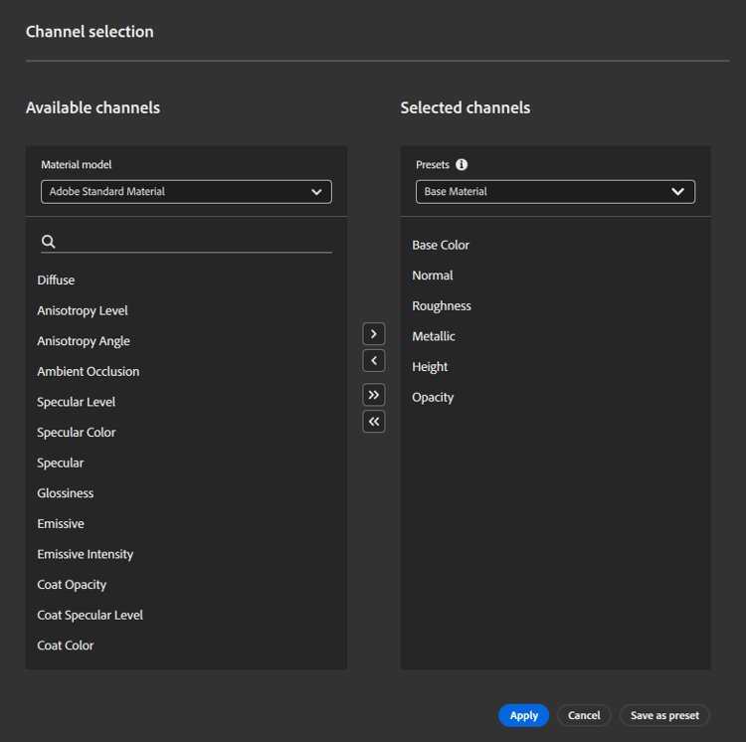The height and width of the screenshot is (742, 746).
Task: Click the search magnifier icon
Action: click(x=48, y=241)
